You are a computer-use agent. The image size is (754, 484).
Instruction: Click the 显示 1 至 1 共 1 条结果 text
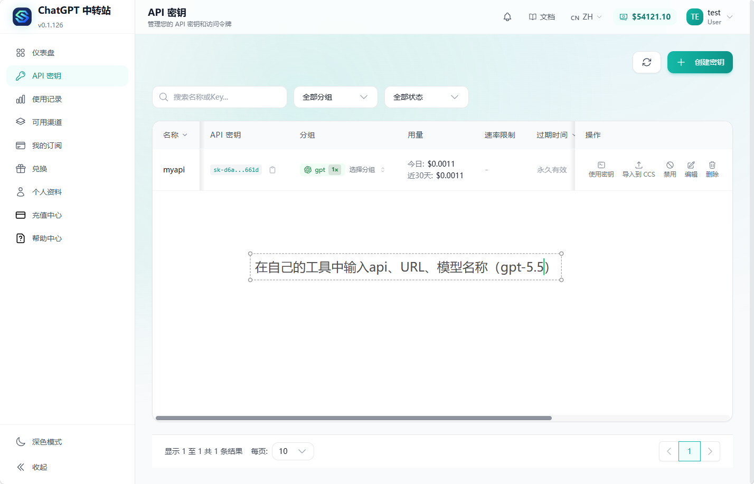204,451
